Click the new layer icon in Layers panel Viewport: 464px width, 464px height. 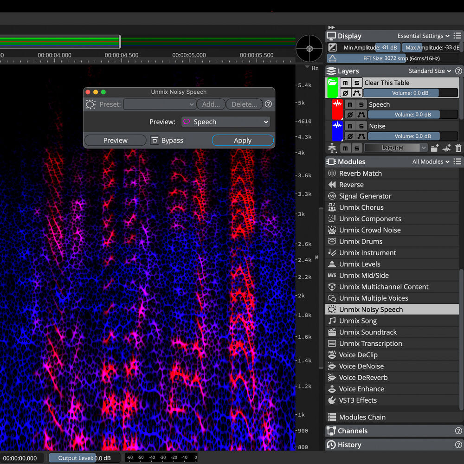pos(434,148)
